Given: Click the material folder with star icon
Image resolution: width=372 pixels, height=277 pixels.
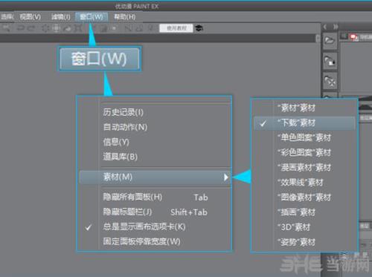Looking at the screenshot, I should [330, 81].
